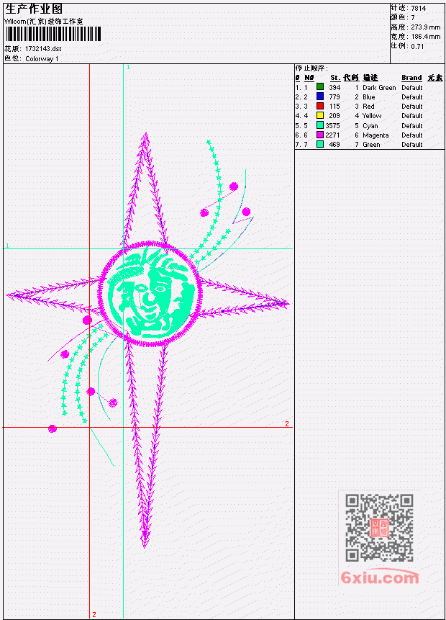Click the scale value 0.71
The width and height of the screenshot is (446, 620).
[417, 47]
